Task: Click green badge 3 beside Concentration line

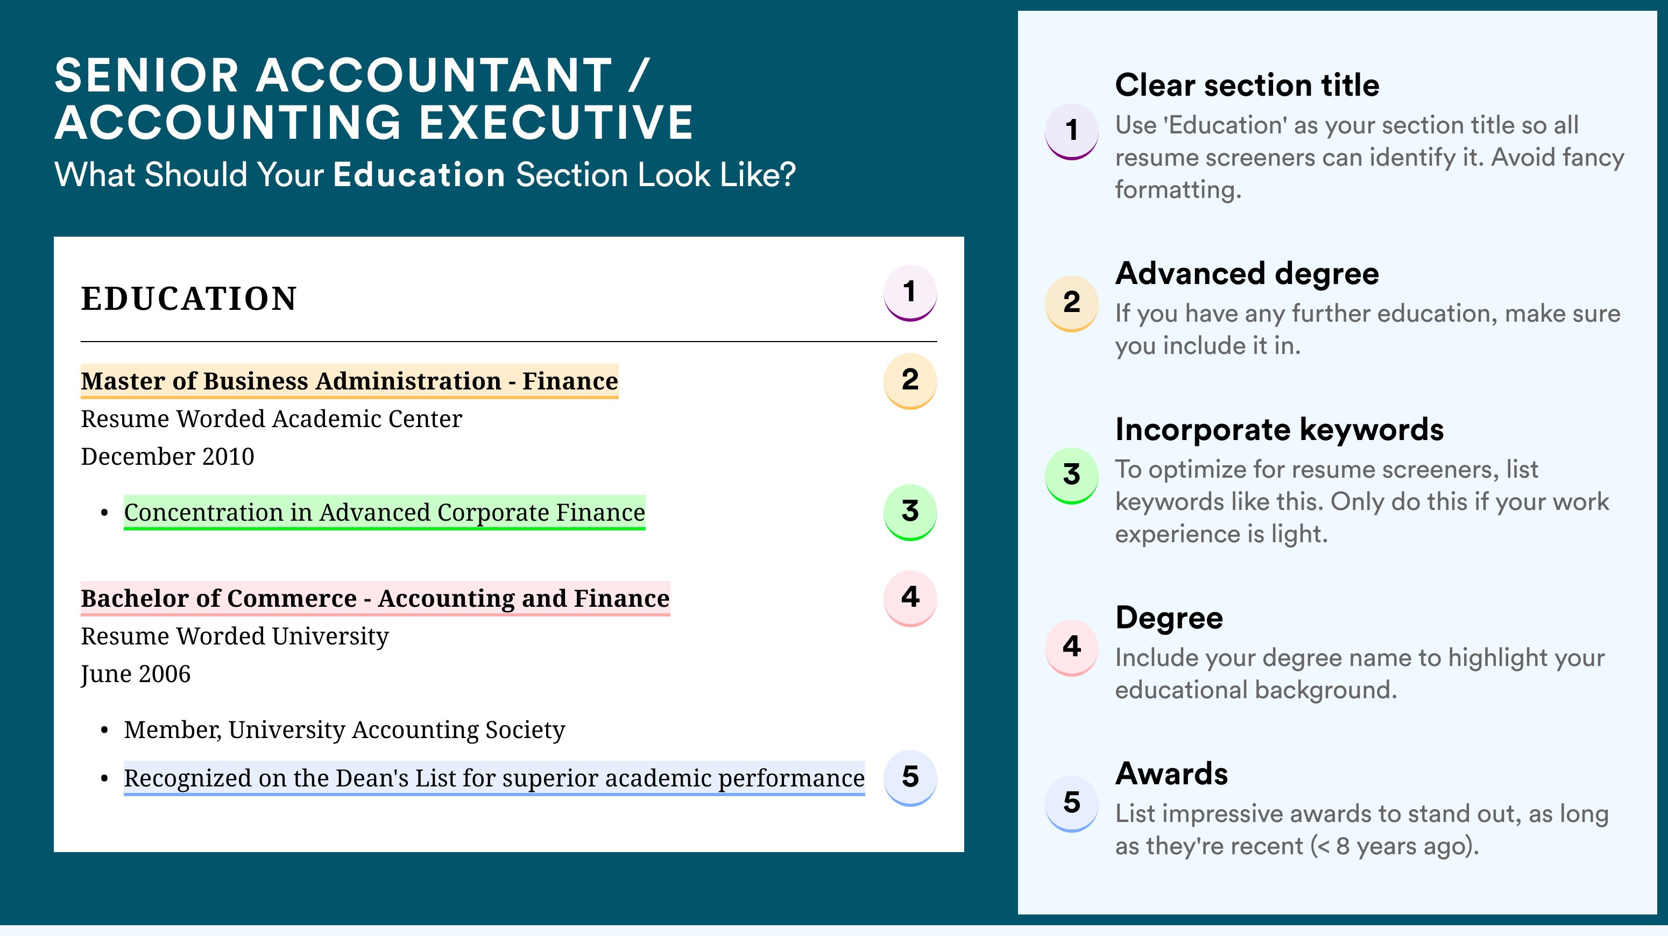Action: [910, 512]
